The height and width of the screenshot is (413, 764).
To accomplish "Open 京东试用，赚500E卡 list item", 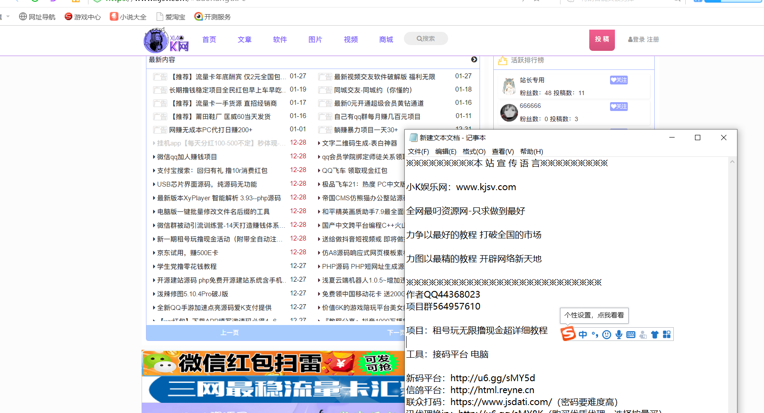I will click(x=188, y=253).
